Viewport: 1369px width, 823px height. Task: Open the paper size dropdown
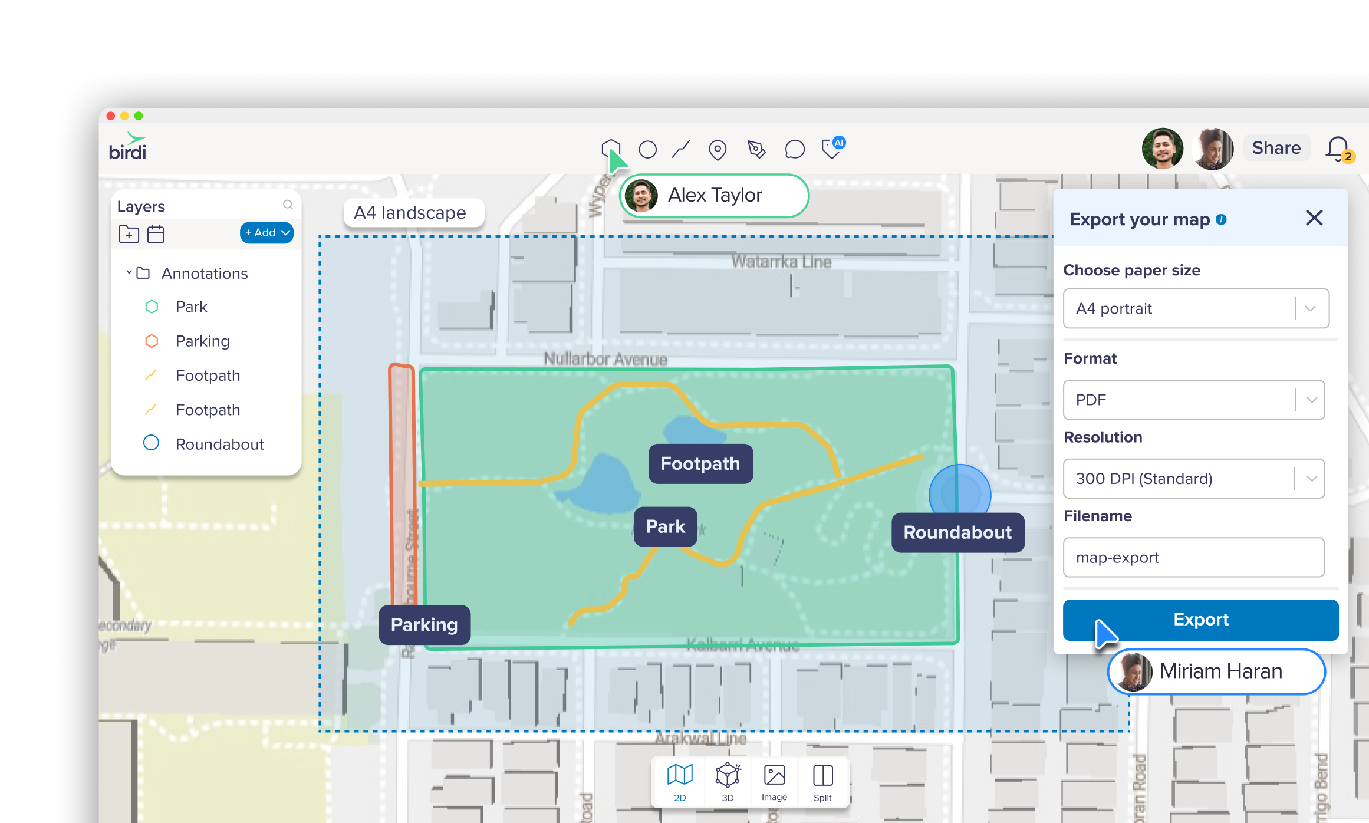tap(1196, 308)
